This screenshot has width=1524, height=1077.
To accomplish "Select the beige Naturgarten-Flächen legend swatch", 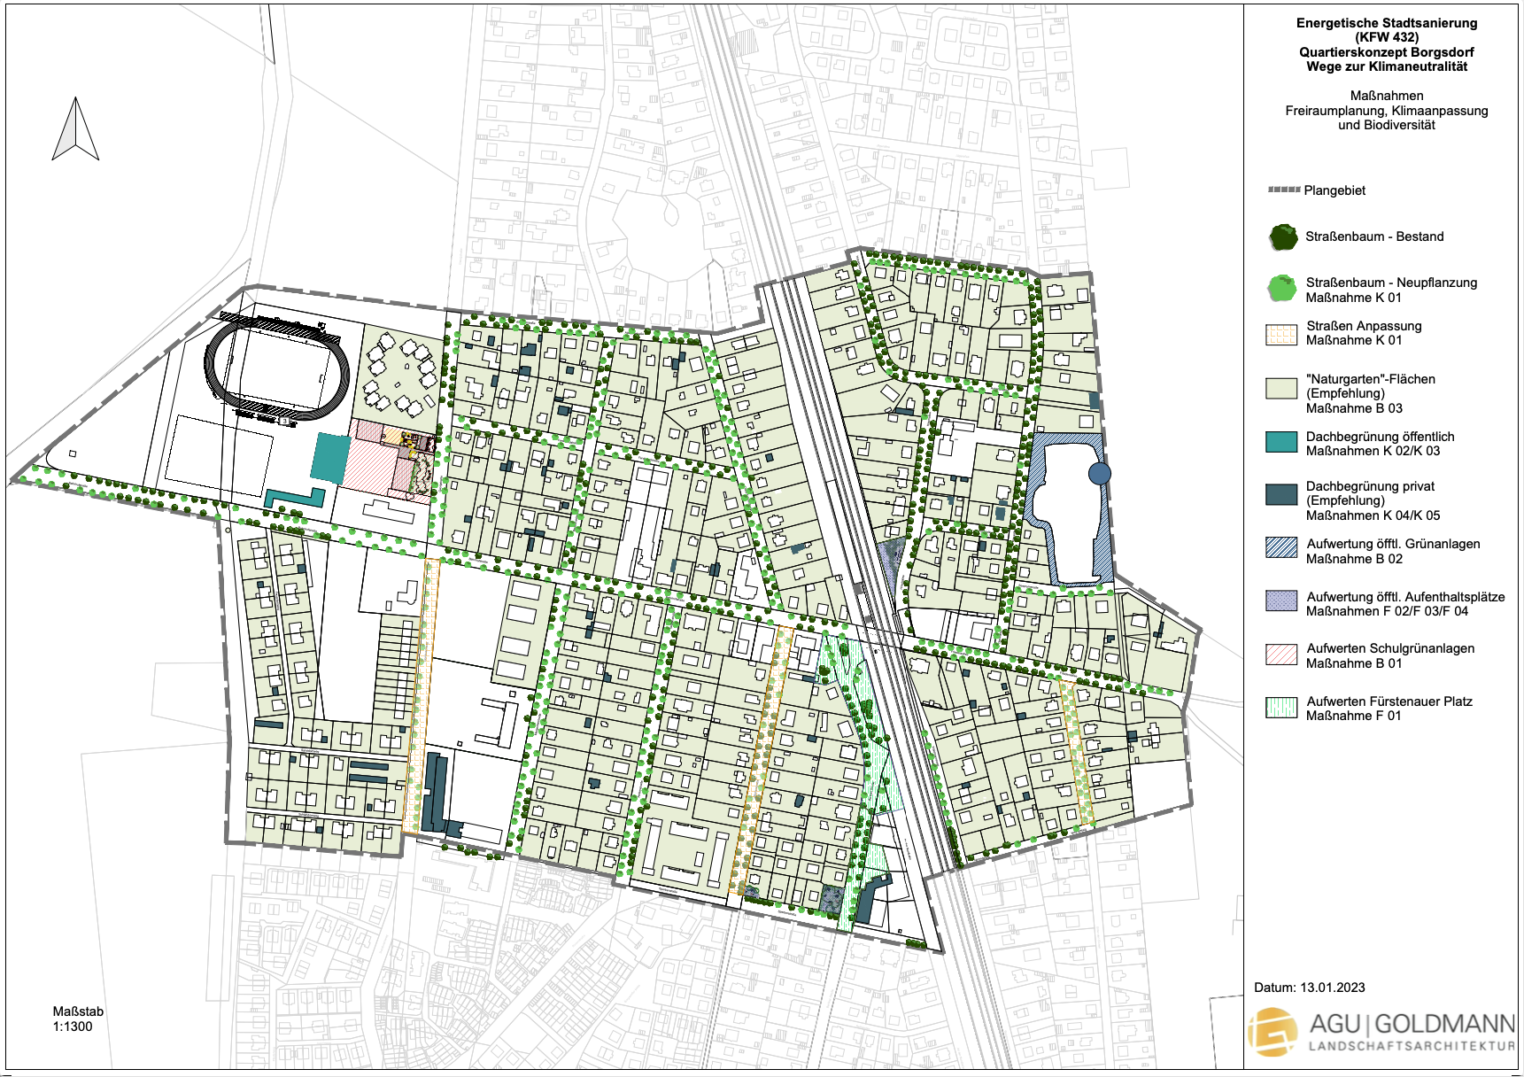I will pos(1281,388).
